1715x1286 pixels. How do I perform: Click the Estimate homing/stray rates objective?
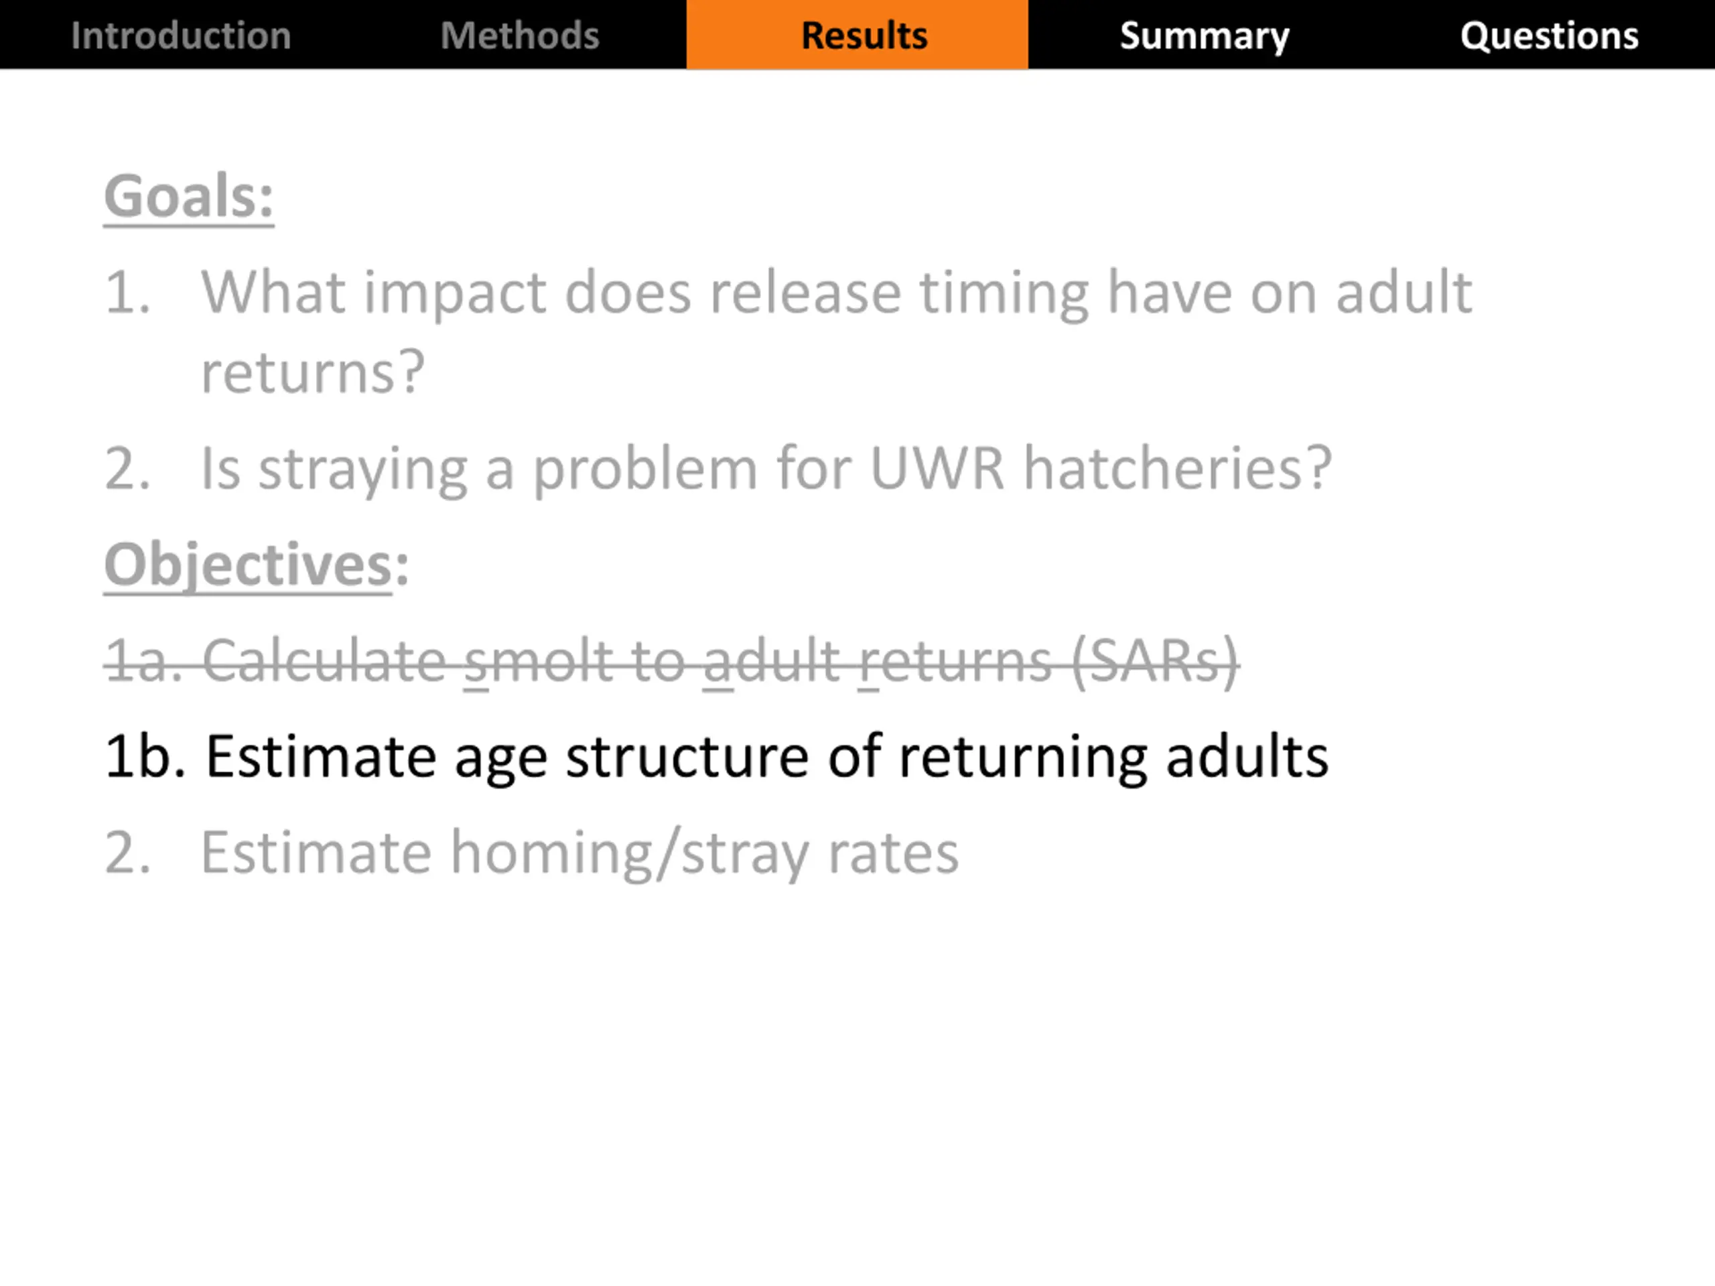coord(532,853)
